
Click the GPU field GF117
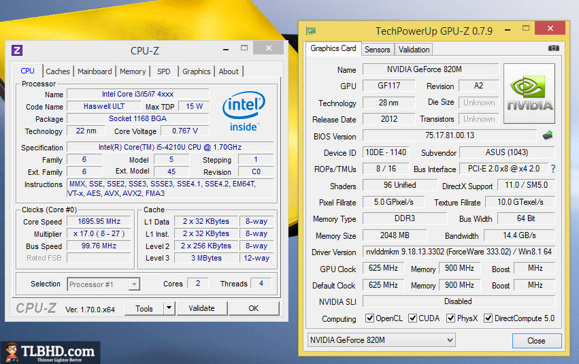tap(388, 86)
